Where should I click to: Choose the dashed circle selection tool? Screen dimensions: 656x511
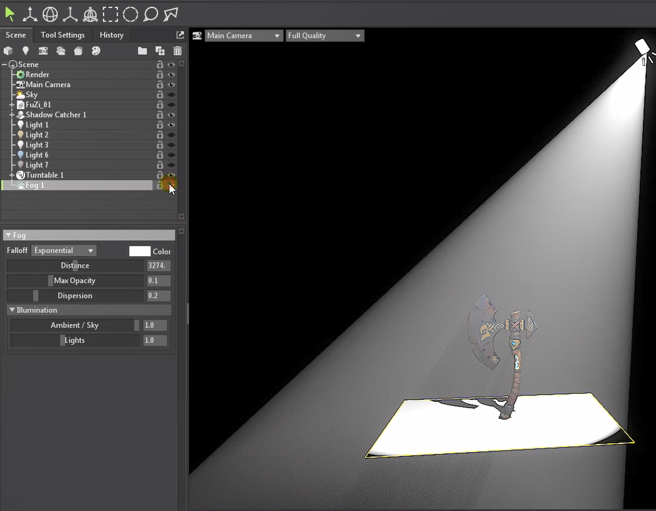(131, 14)
